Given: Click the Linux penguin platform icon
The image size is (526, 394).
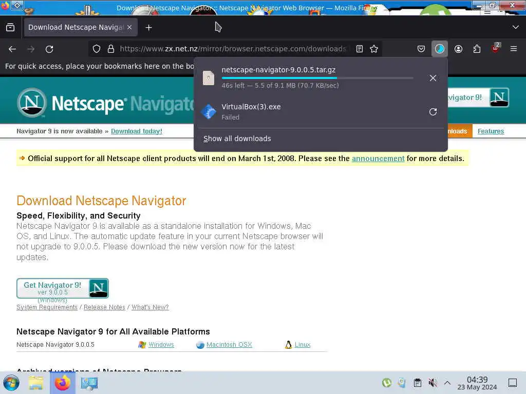Looking at the screenshot, I should click(289, 345).
